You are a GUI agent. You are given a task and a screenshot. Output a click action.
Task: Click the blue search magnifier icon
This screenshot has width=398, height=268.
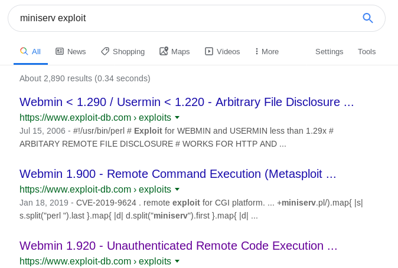pyautogui.click(x=367, y=18)
